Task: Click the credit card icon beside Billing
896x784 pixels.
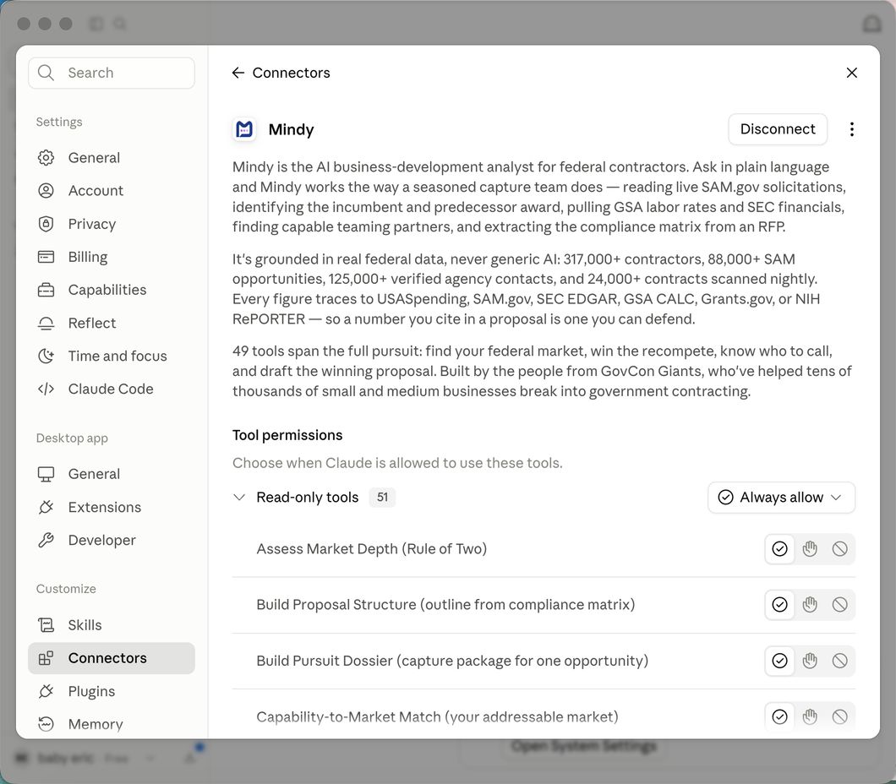Action: tap(46, 257)
